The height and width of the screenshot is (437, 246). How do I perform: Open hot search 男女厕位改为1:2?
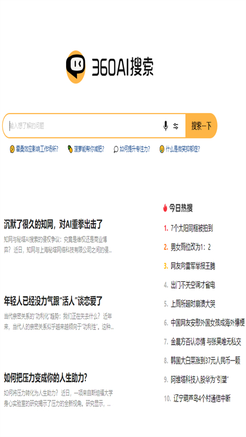190,247
